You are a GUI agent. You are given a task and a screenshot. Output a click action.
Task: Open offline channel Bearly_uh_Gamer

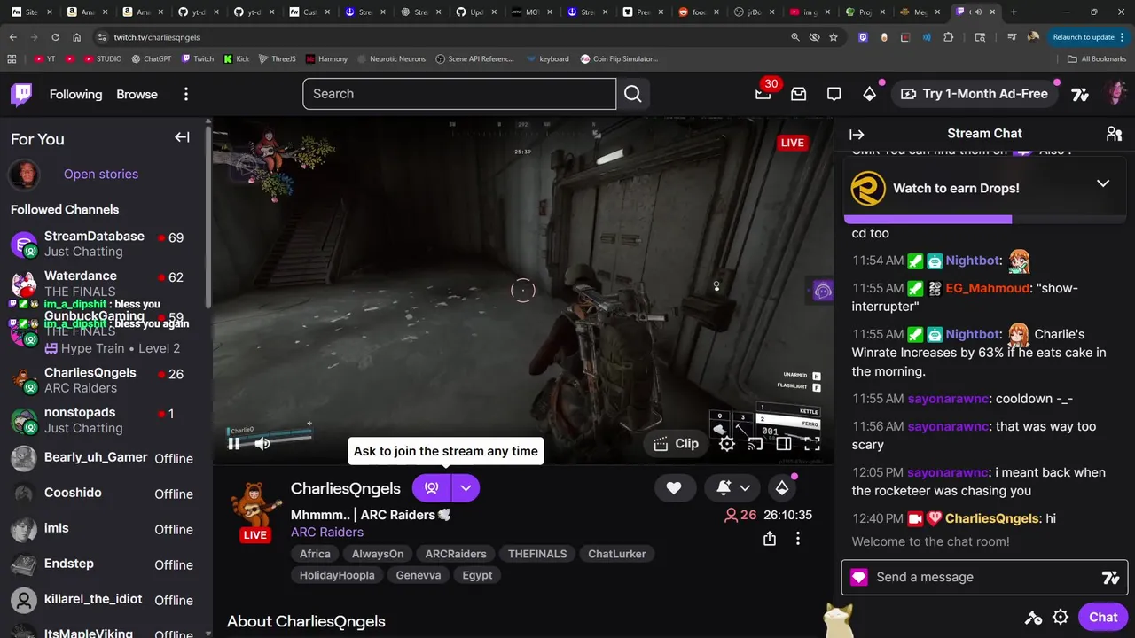[105, 458]
